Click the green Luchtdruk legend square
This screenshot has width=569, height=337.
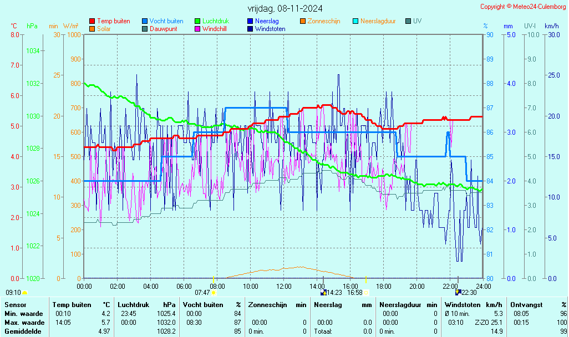(197, 21)
